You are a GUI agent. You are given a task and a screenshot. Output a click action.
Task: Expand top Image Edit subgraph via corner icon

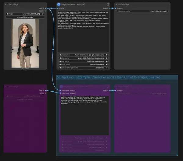pos(108,5)
